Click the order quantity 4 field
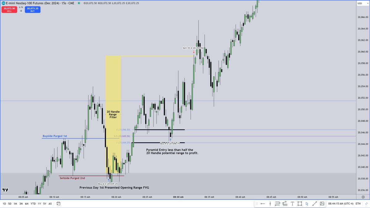The height and width of the screenshot is (208, 370). (x=21, y=11)
